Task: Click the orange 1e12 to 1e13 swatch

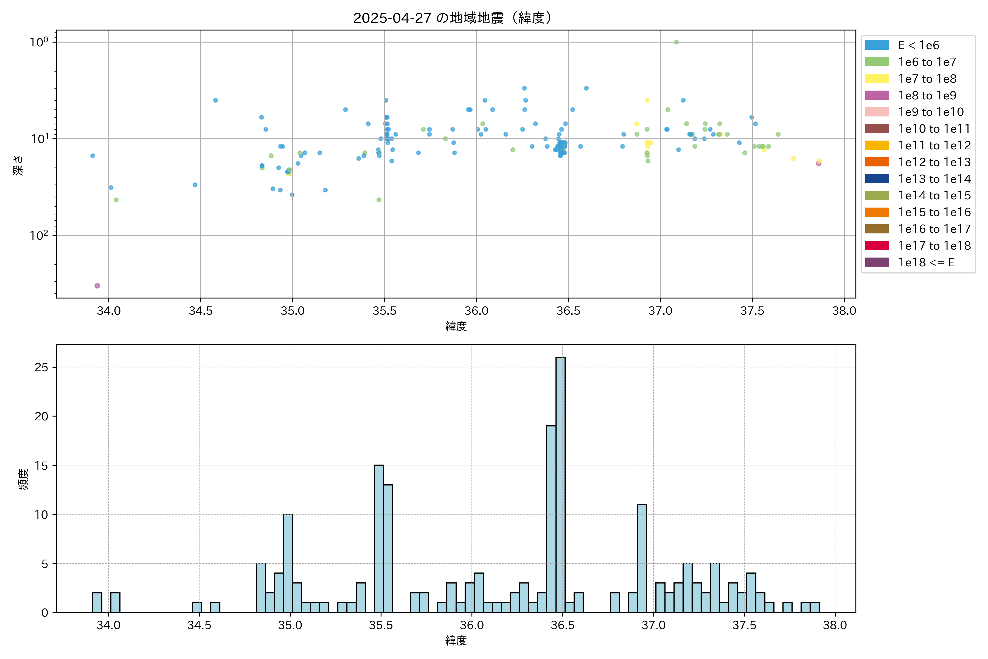Action: [877, 162]
